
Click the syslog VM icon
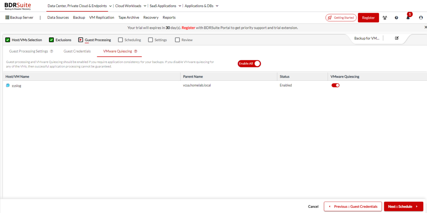tap(7, 85)
